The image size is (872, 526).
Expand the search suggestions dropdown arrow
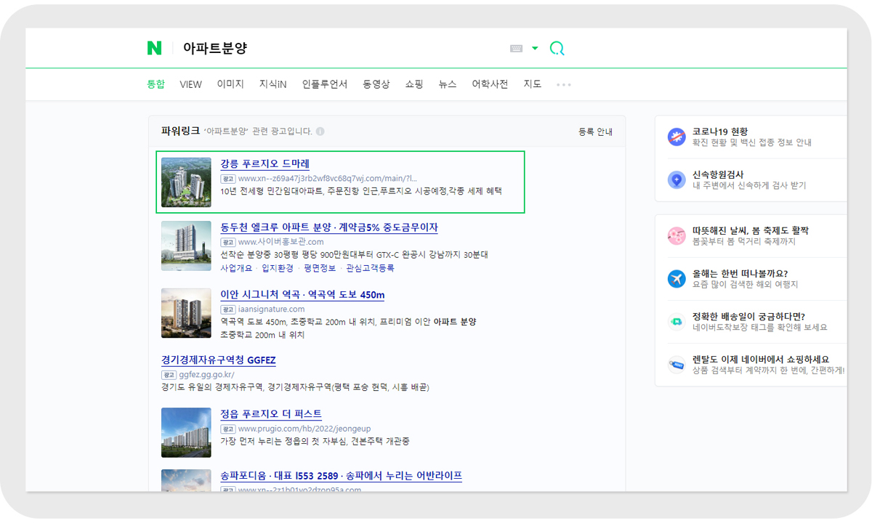tap(535, 49)
